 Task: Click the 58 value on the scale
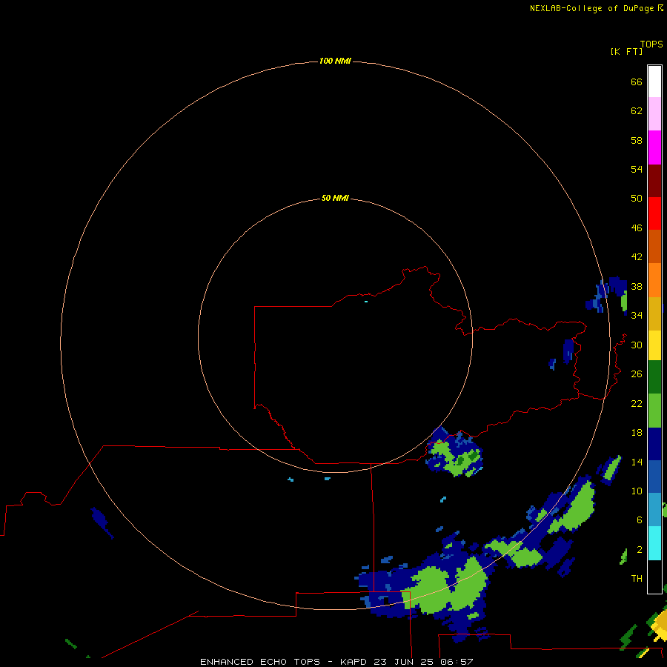tap(637, 140)
